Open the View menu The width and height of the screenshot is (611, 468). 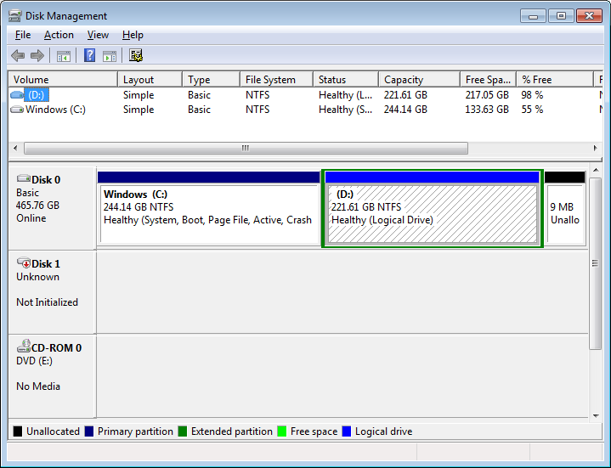[x=98, y=35]
